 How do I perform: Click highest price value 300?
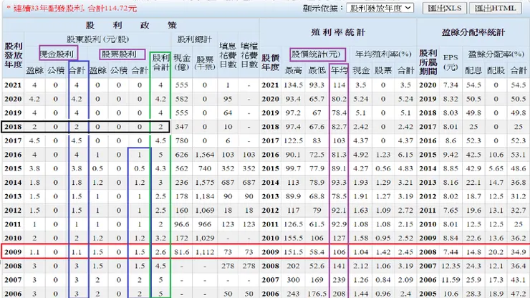pyautogui.click(x=293, y=280)
